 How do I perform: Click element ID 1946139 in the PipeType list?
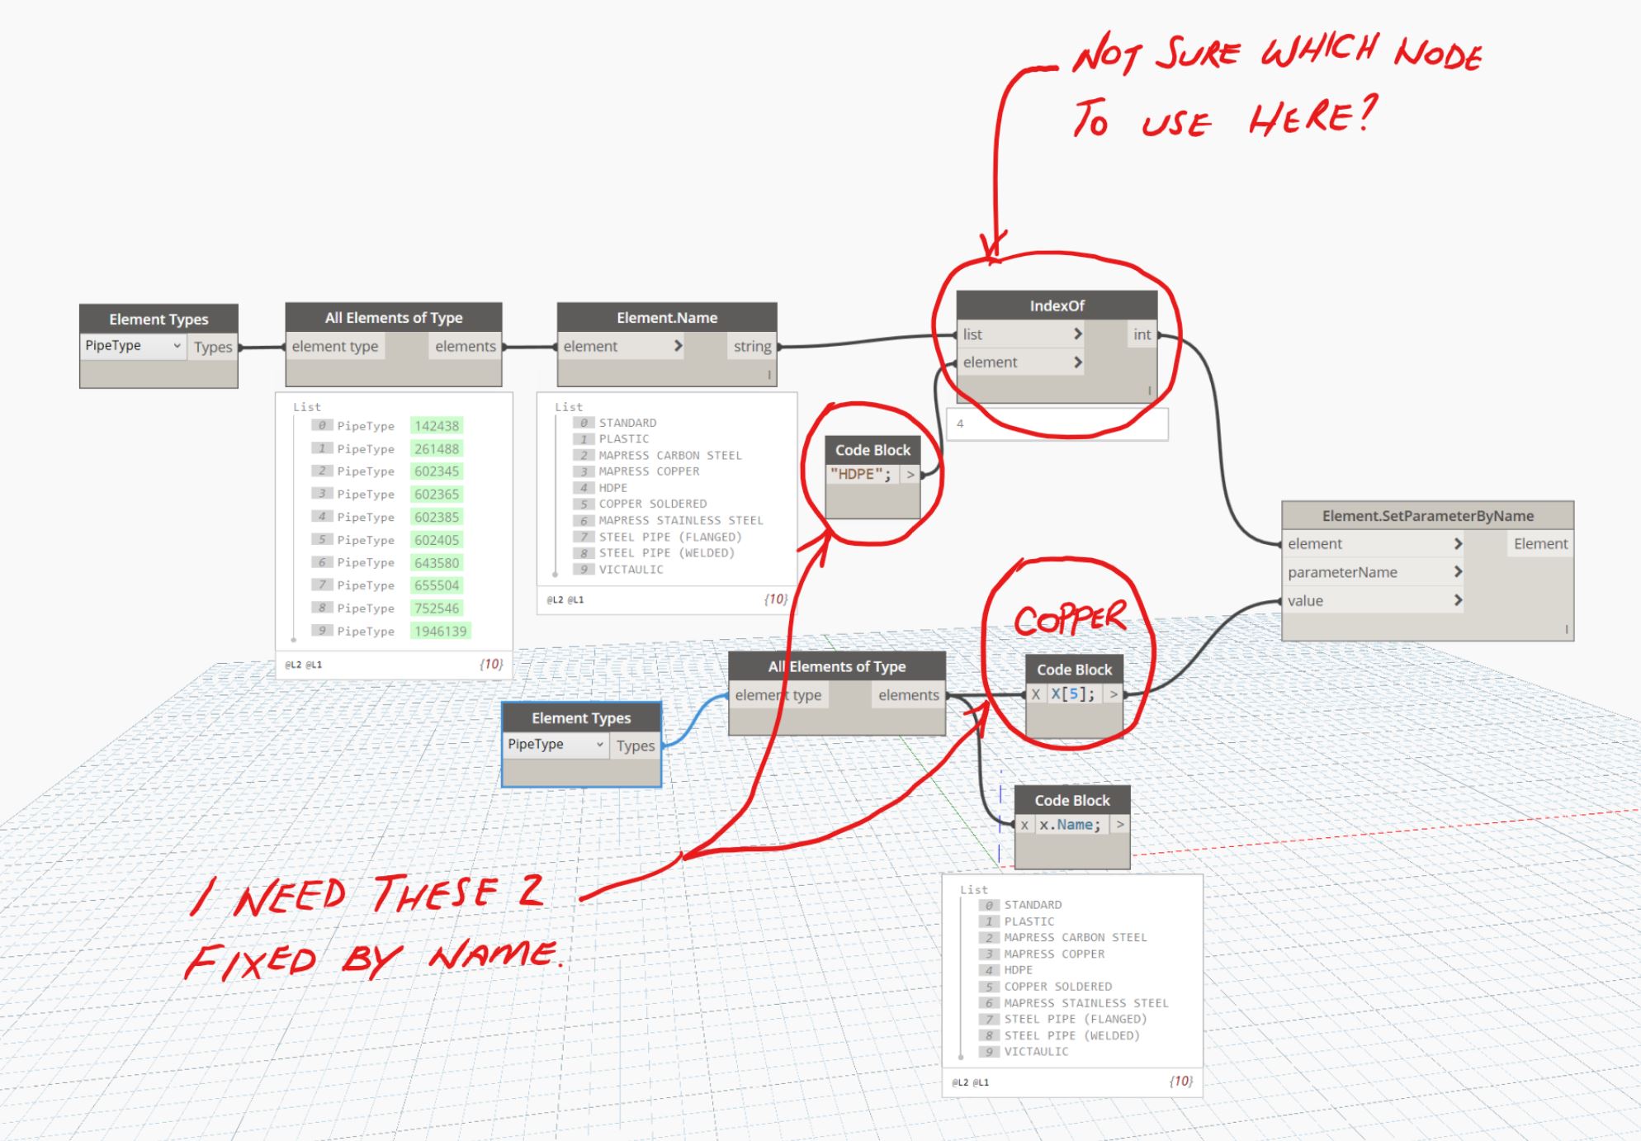point(441,632)
